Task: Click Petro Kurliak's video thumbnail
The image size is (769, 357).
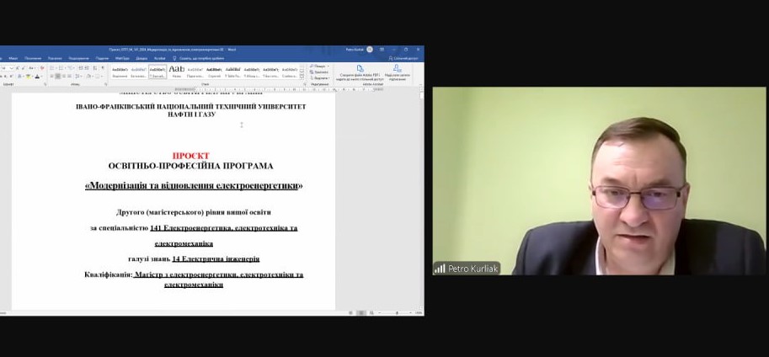Action: [599, 181]
